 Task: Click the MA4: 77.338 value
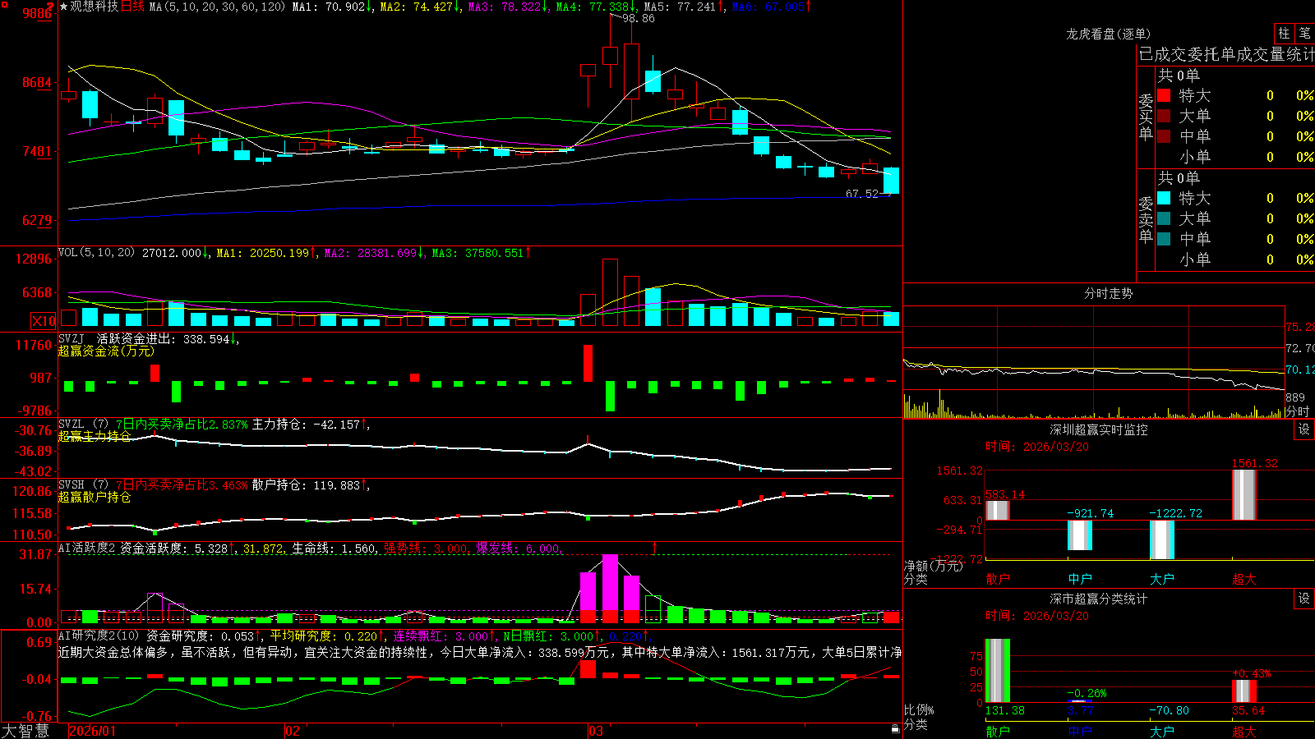pyautogui.click(x=597, y=7)
